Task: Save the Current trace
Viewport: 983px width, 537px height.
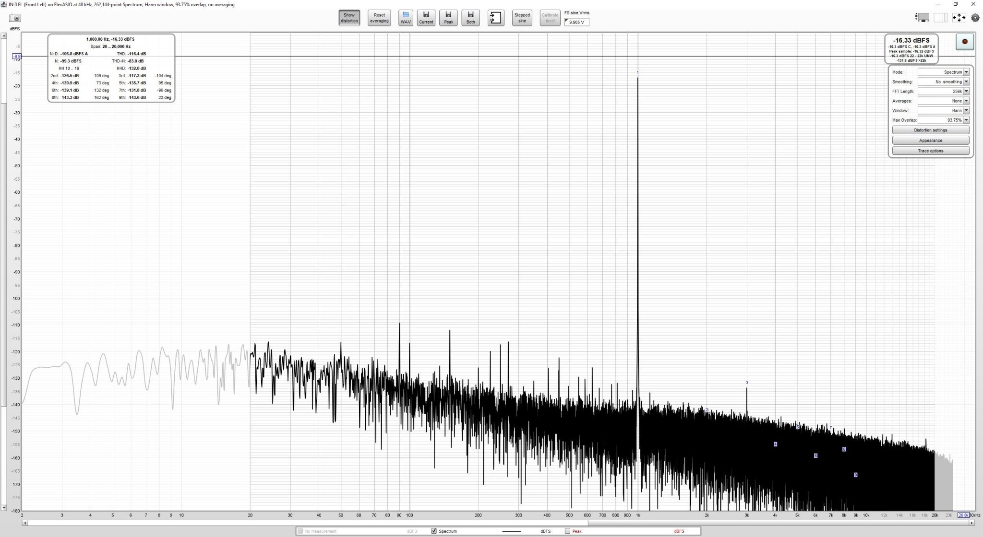Action: [x=426, y=18]
